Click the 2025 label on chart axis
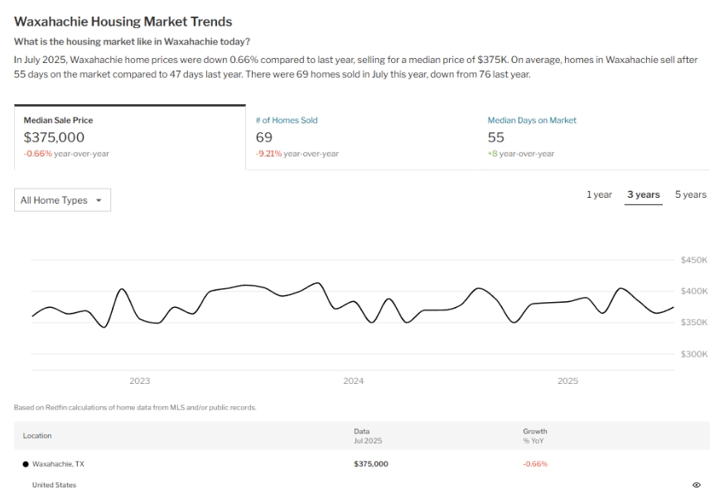The image size is (724, 499). (x=567, y=381)
